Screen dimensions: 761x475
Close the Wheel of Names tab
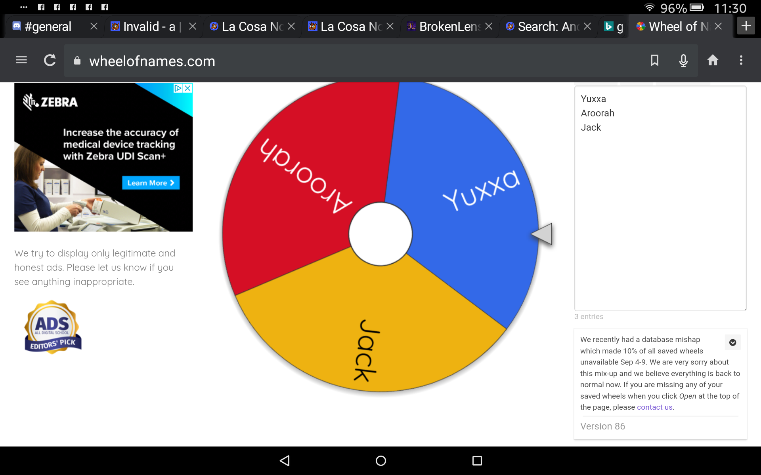pyautogui.click(x=718, y=26)
